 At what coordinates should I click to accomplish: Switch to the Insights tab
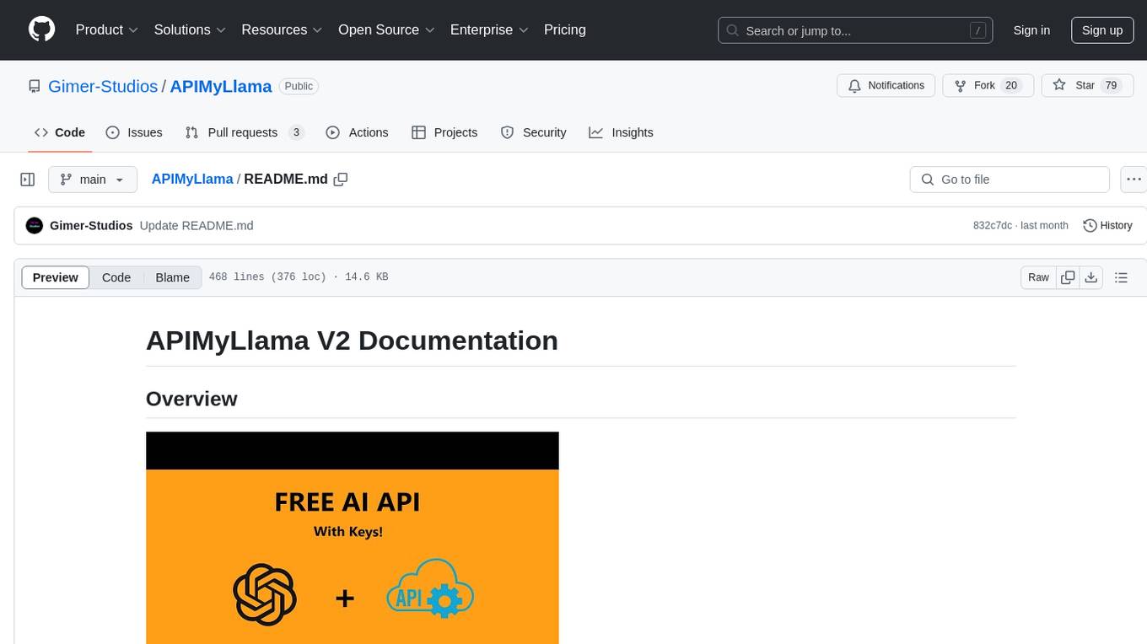pos(621,132)
